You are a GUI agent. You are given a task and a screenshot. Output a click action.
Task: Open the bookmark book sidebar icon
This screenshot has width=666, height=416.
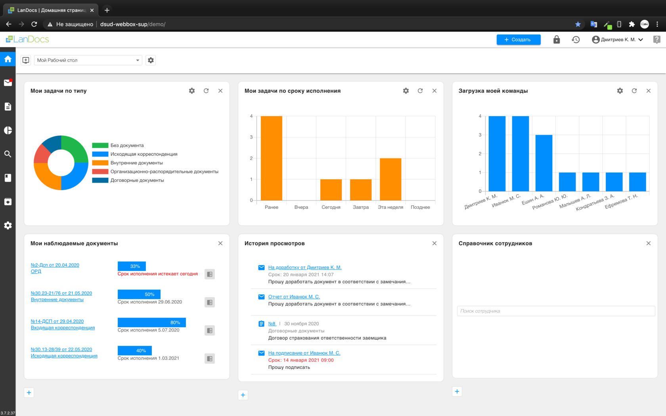8,178
